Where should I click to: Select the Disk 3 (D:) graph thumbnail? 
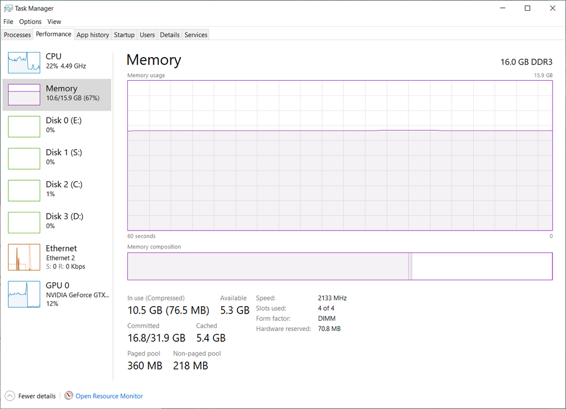point(24,222)
